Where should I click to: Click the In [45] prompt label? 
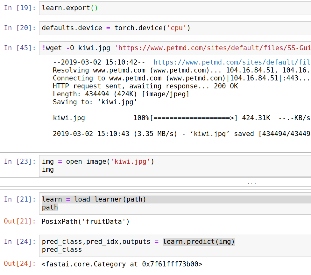click(20, 48)
